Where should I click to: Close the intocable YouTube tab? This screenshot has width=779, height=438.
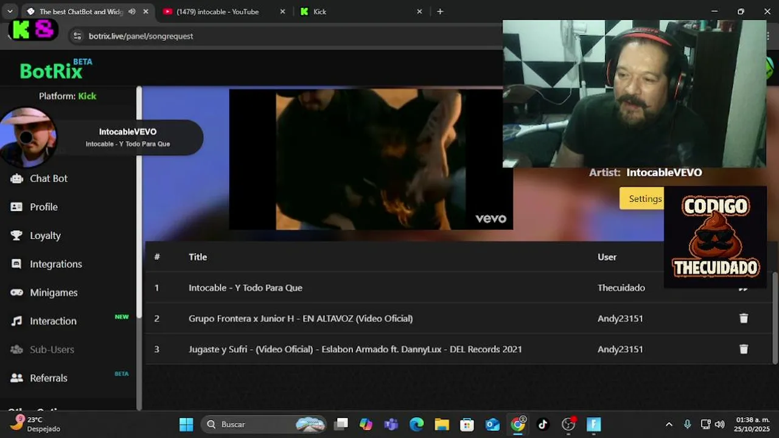(282, 12)
